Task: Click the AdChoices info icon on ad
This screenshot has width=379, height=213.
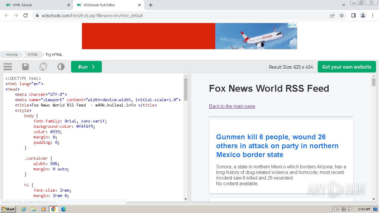Action: tap(290, 25)
